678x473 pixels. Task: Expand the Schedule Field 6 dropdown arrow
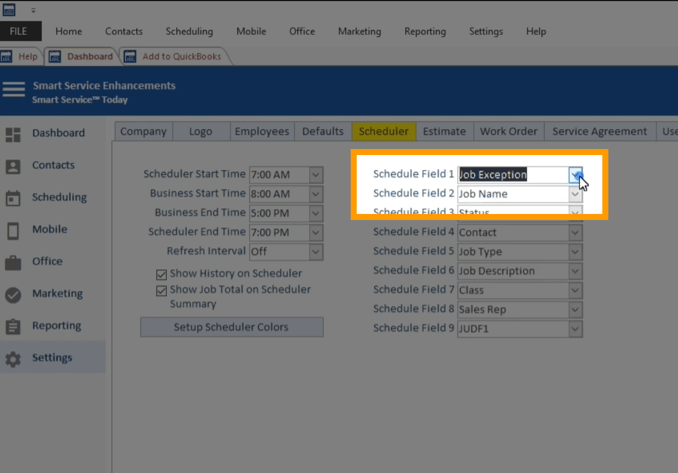(x=575, y=271)
